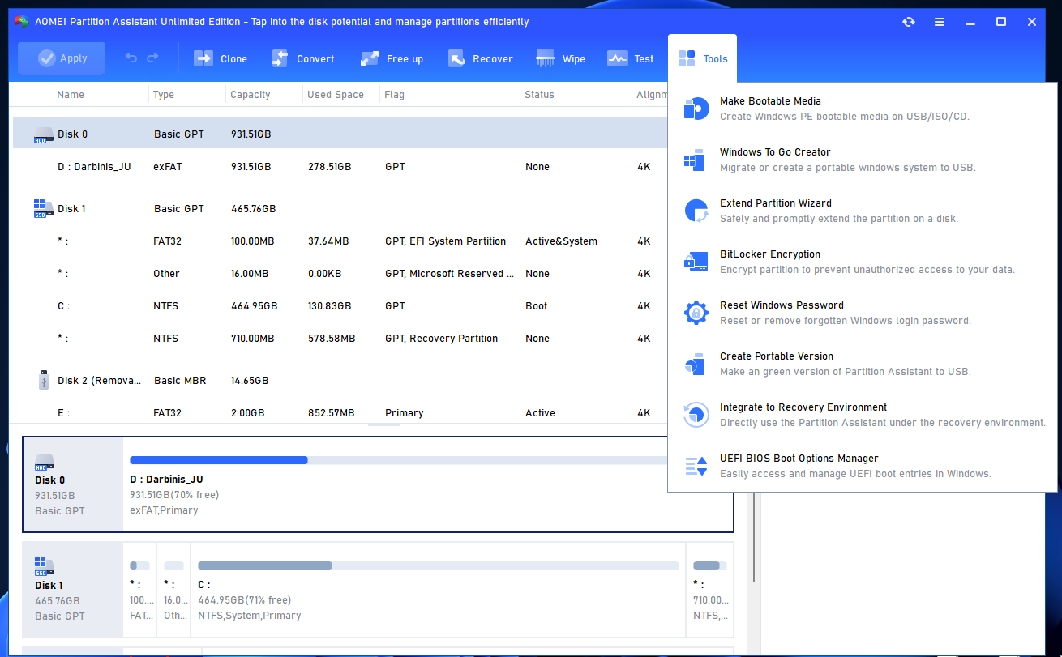This screenshot has width=1062, height=657.
Task: Select the EFI System Partition row
Action: click(x=340, y=241)
